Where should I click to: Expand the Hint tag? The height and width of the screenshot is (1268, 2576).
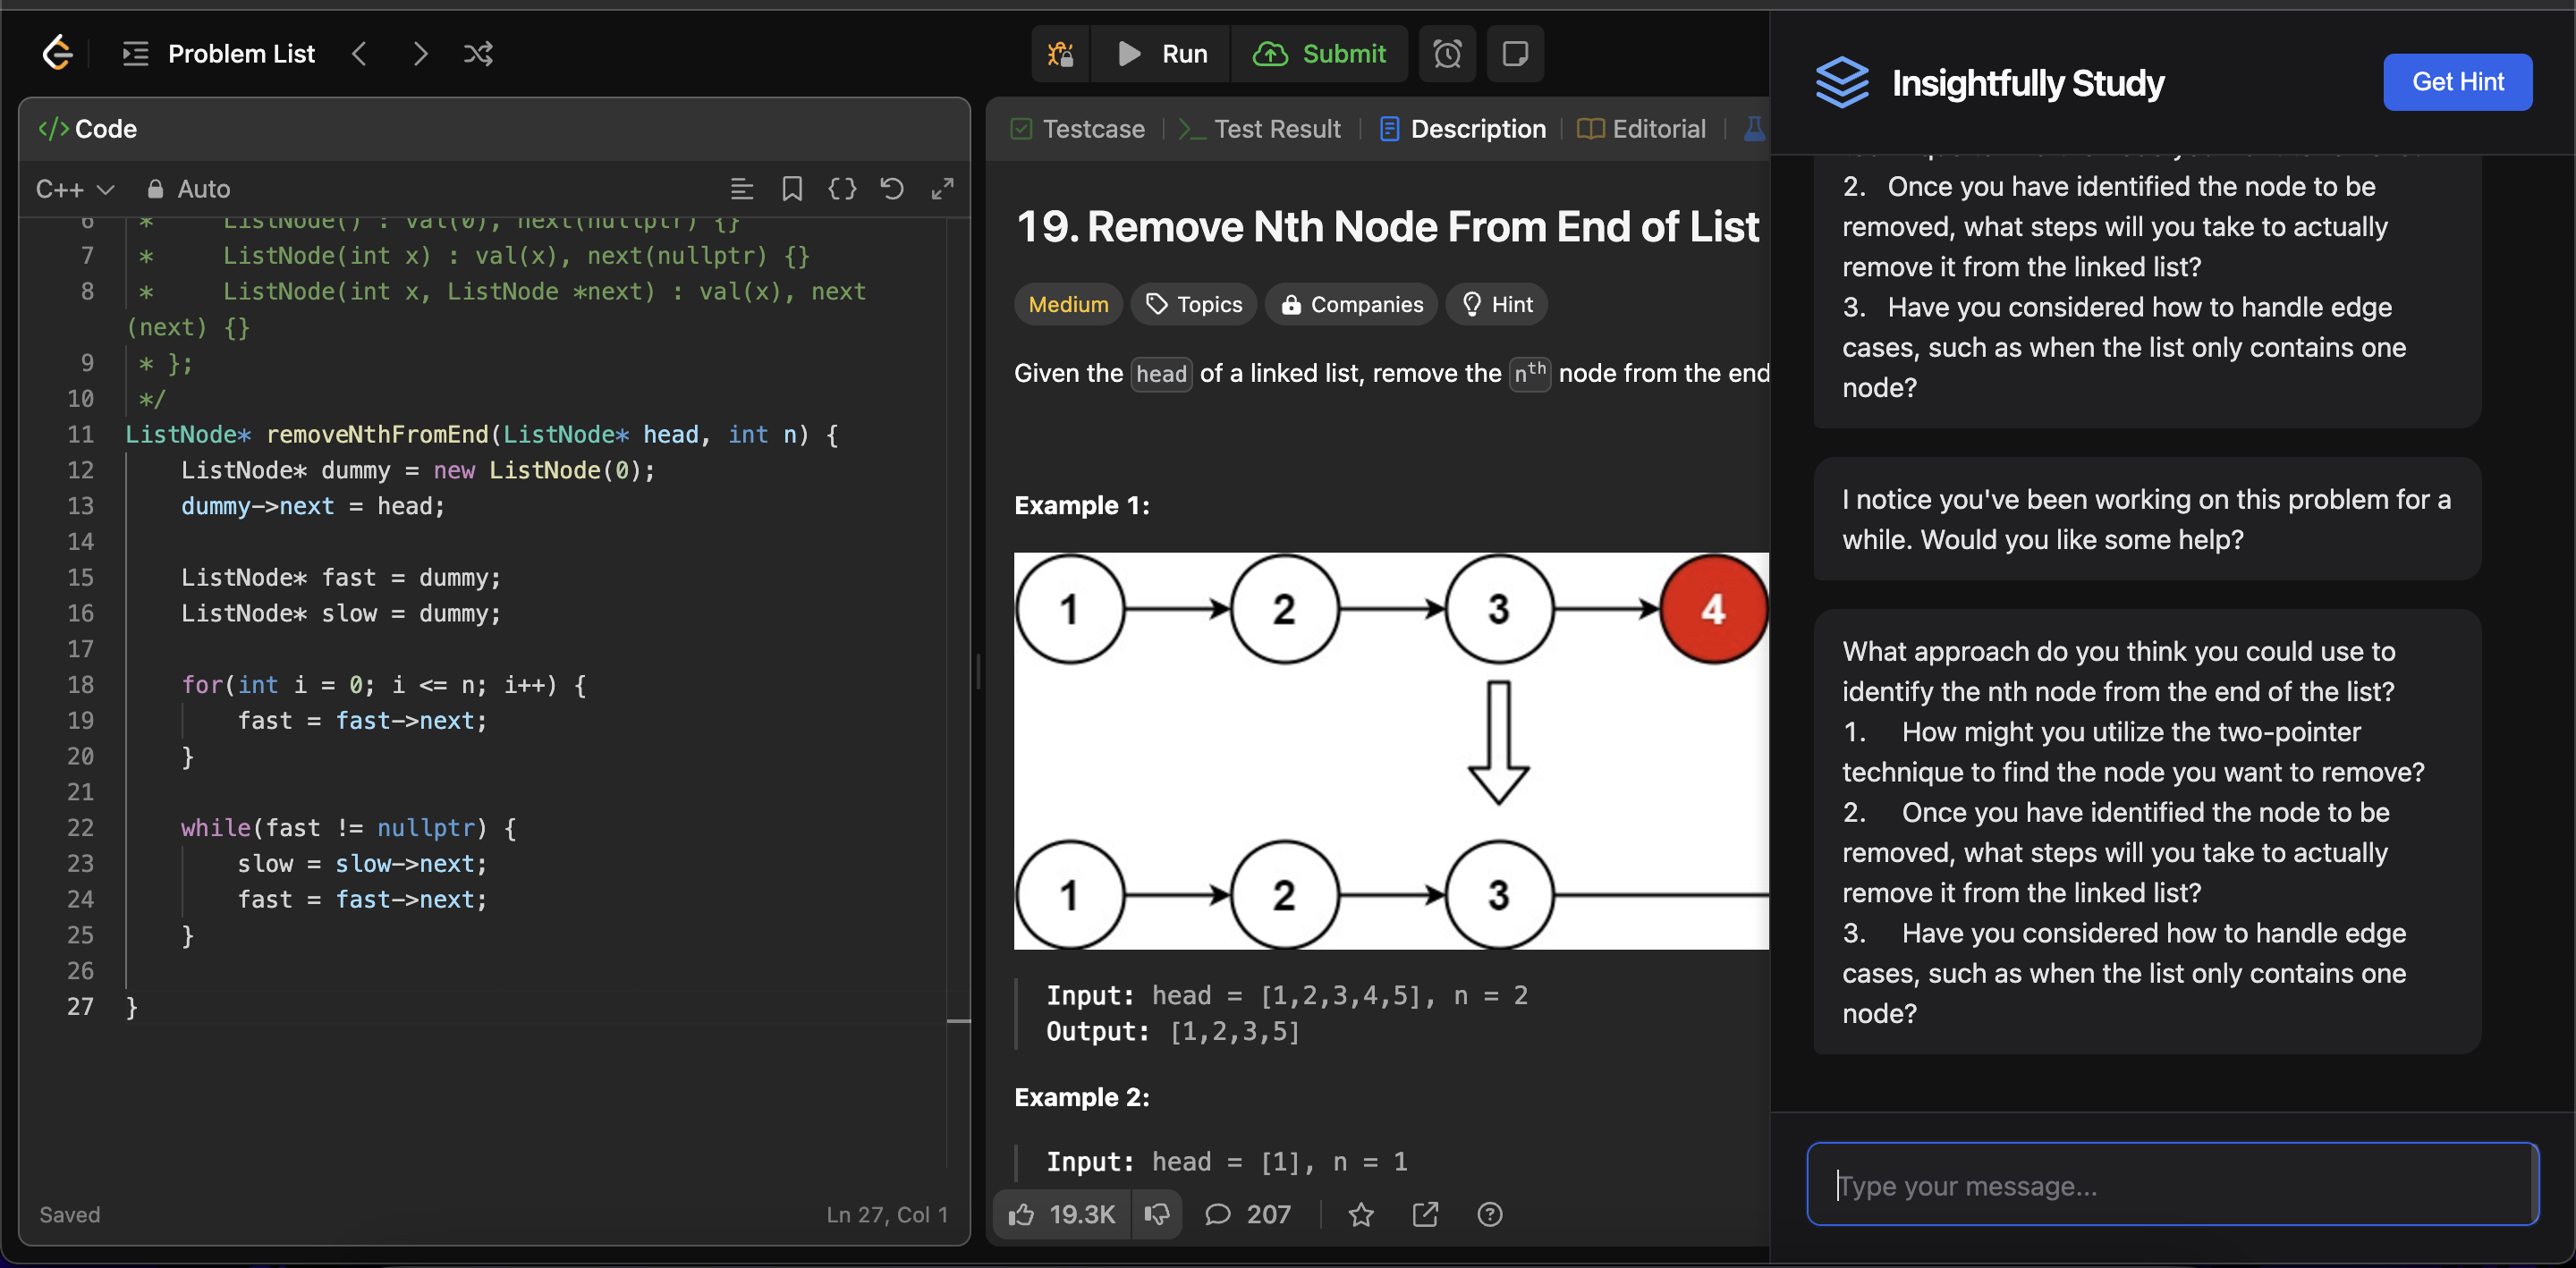point(1497,304)
